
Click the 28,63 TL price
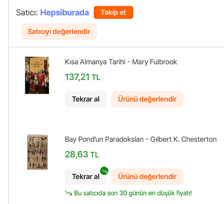[82, 155]
